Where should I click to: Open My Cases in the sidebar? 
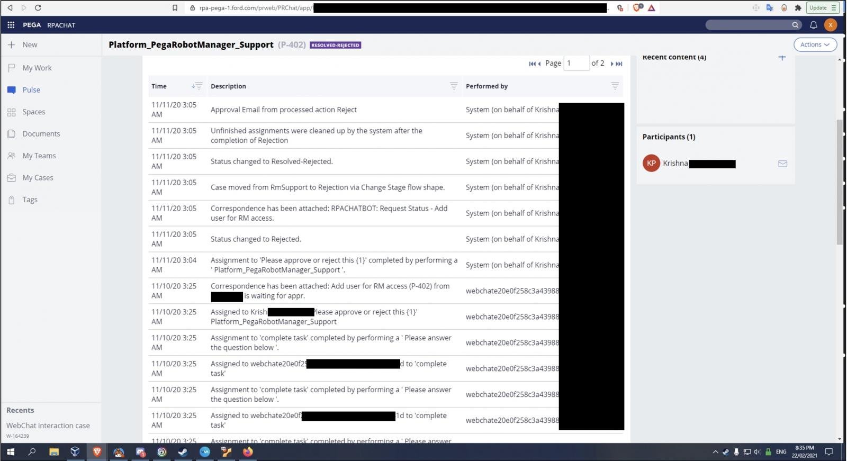pos(51,178)
